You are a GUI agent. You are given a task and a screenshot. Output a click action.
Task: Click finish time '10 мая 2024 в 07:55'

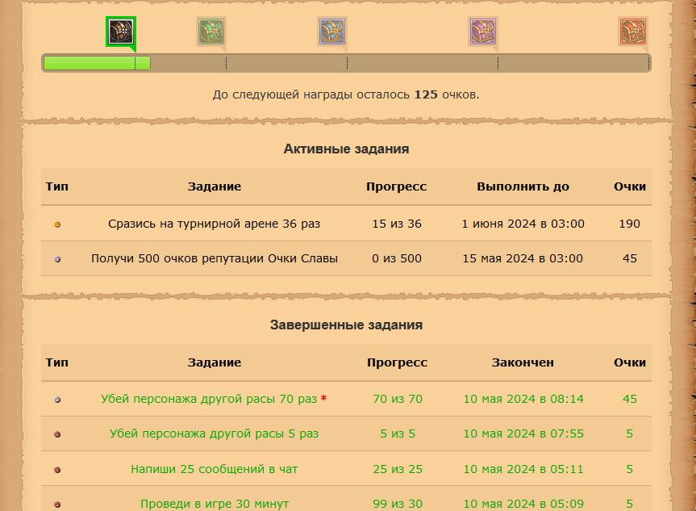pyautogui.click(x=523, y=434)
